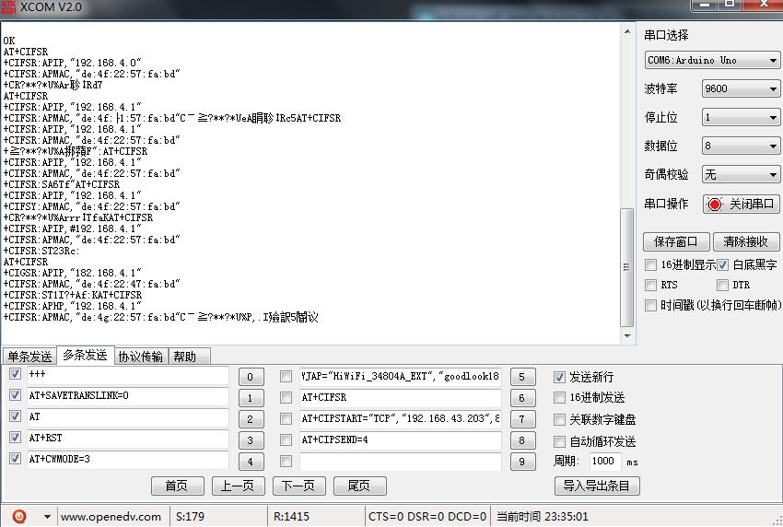783x527 pixels.
Task: Click the empty command field in row 9
Action: (401, 462)
